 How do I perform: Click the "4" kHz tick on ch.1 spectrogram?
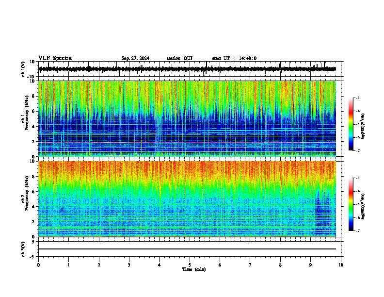coord(34,127)
